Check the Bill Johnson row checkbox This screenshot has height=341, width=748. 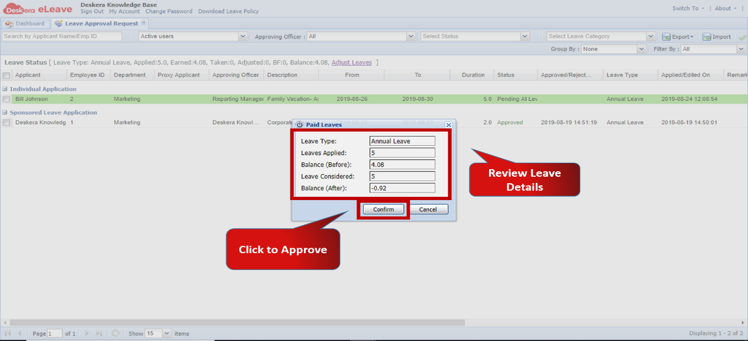(x=6, y=99)
